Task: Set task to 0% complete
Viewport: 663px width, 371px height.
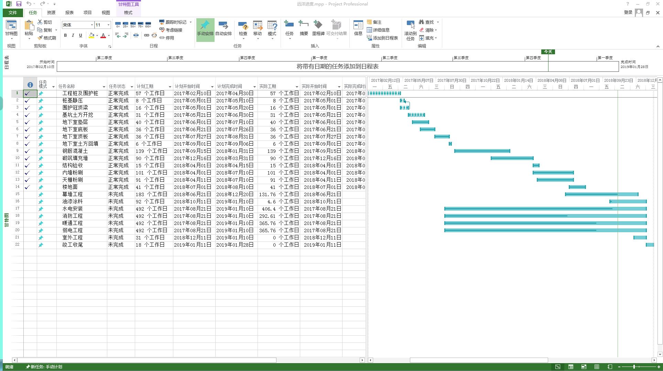Action: tap(118, 25)
